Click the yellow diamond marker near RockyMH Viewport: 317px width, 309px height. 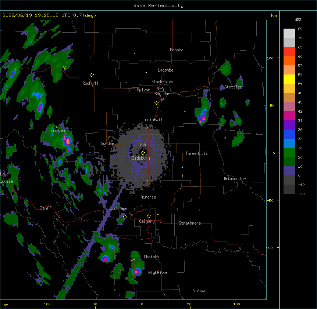[x=92, y=75]
